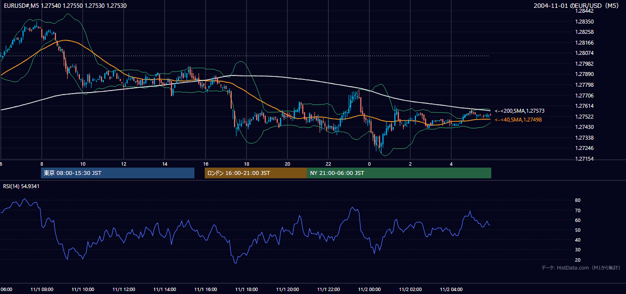Select the ロンドン 16:00-21:00 JST session bar
This screenshot has height=294, width=626.
[256, 173]
